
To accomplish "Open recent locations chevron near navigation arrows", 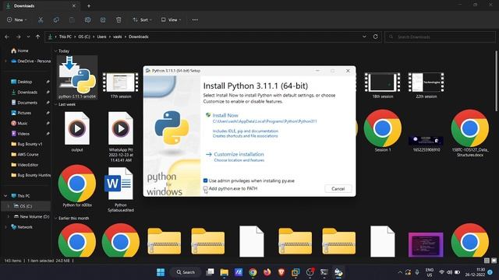I will [28, 37].
